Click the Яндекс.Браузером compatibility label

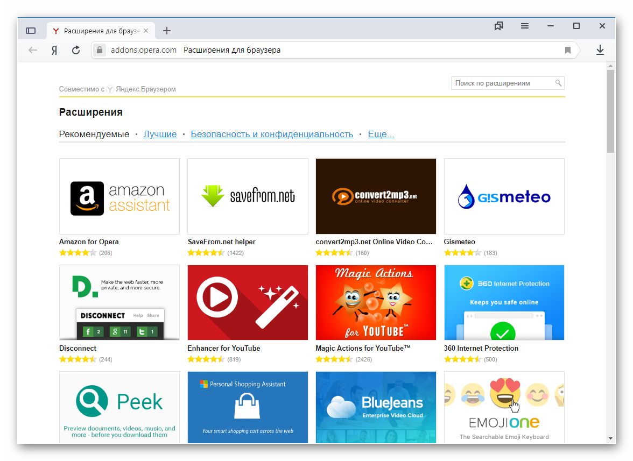[146, 89]
